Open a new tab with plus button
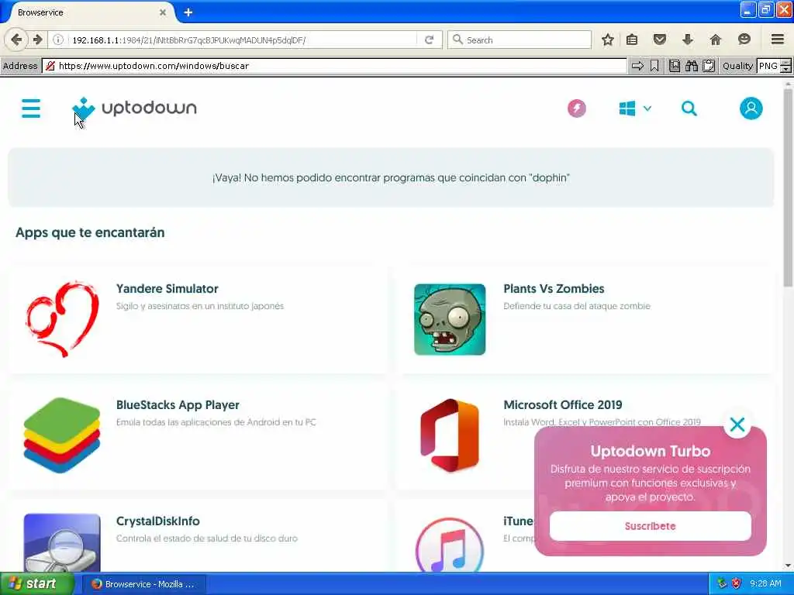Image resolution: width=794 pixels, height=595 pixels. click(x=188, y=12)
